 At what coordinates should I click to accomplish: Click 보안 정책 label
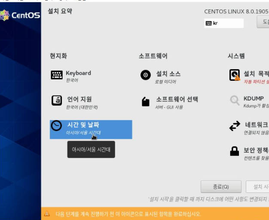256,150
